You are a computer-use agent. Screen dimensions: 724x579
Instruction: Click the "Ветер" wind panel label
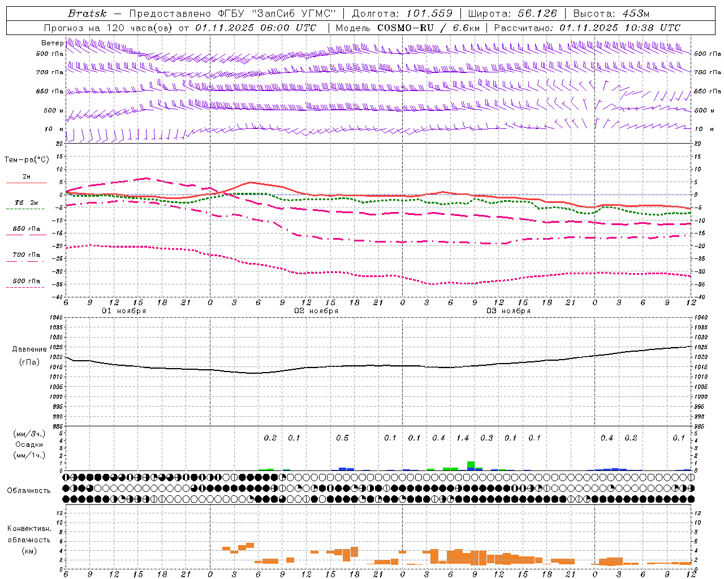click(x=52, y=43)
